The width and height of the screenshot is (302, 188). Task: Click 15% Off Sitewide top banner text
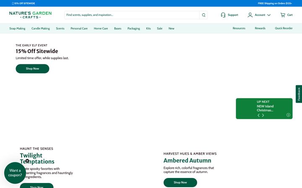[x=23, y=3]
